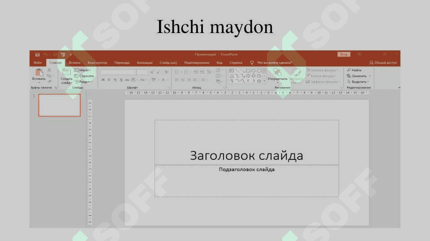The height and width of the screenshot is (241, 430).
Task: Open the font name combo box
Action: [x=118, y=72]
